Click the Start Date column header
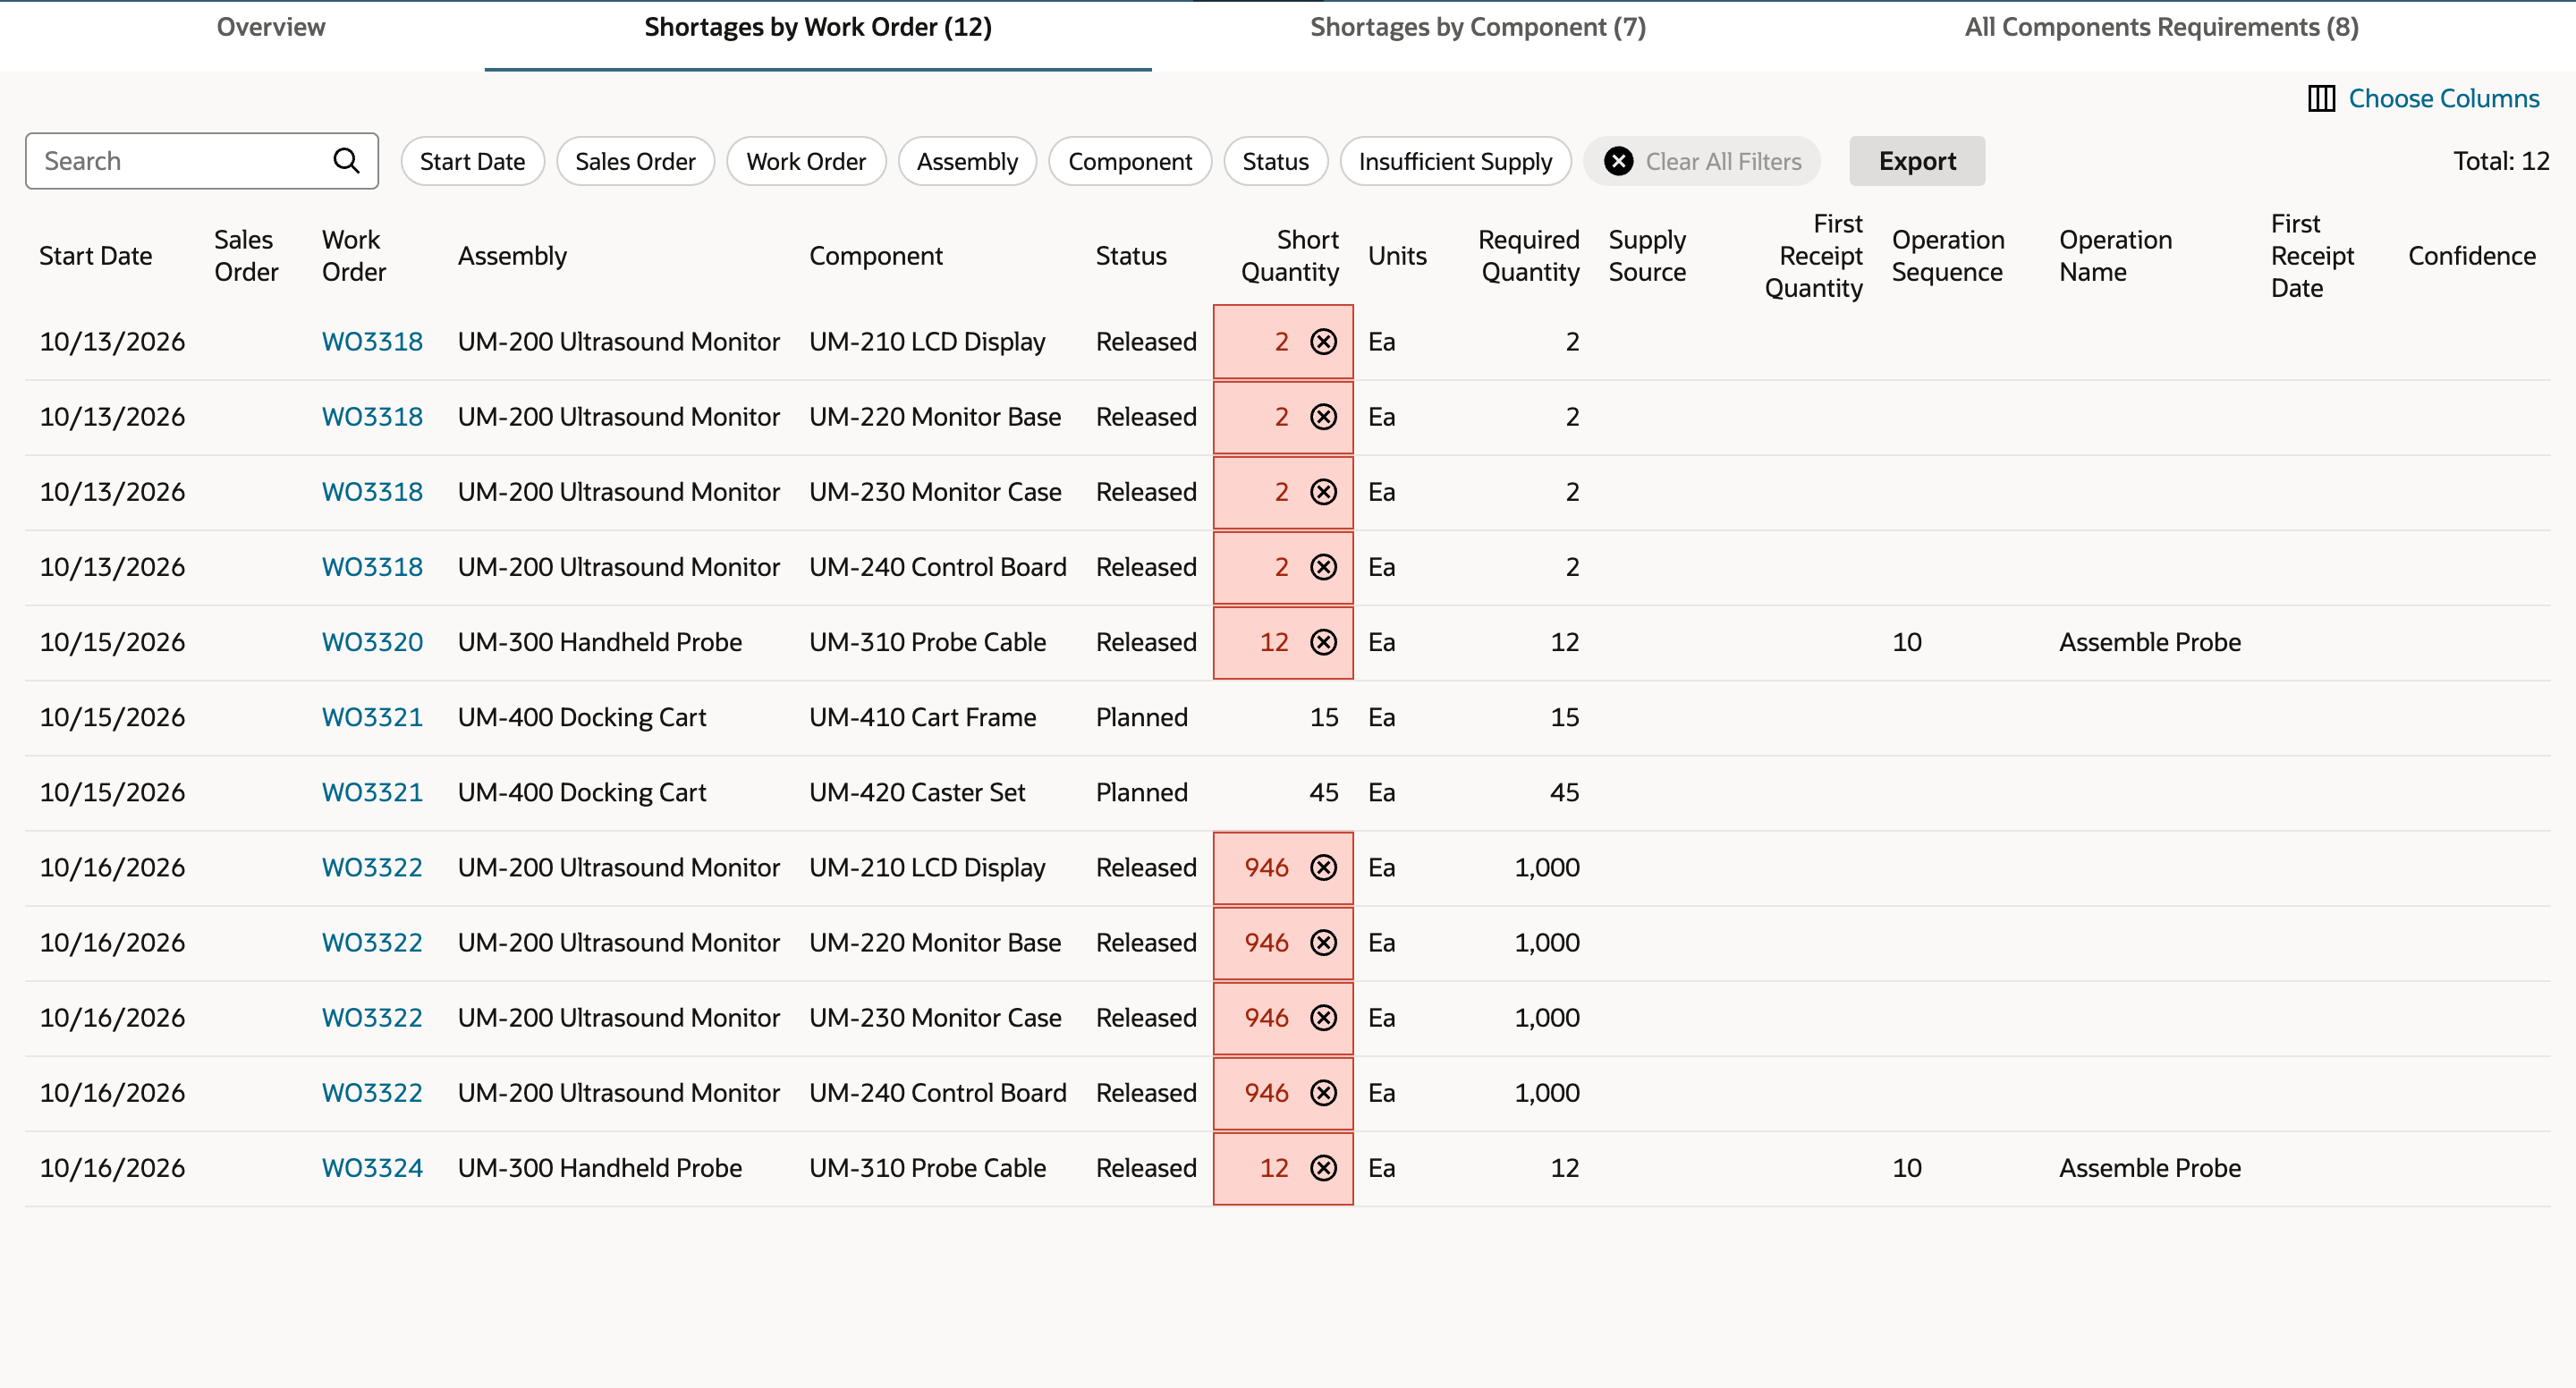Screen dimensions: 2576x1388 point(96,256)
